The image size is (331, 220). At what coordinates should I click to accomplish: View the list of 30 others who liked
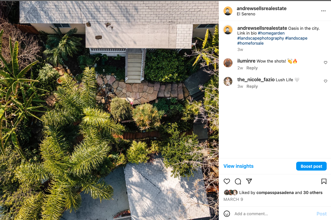313,192
